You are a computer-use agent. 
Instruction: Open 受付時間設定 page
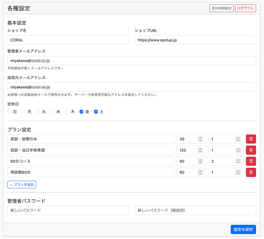tap(221, 8)
